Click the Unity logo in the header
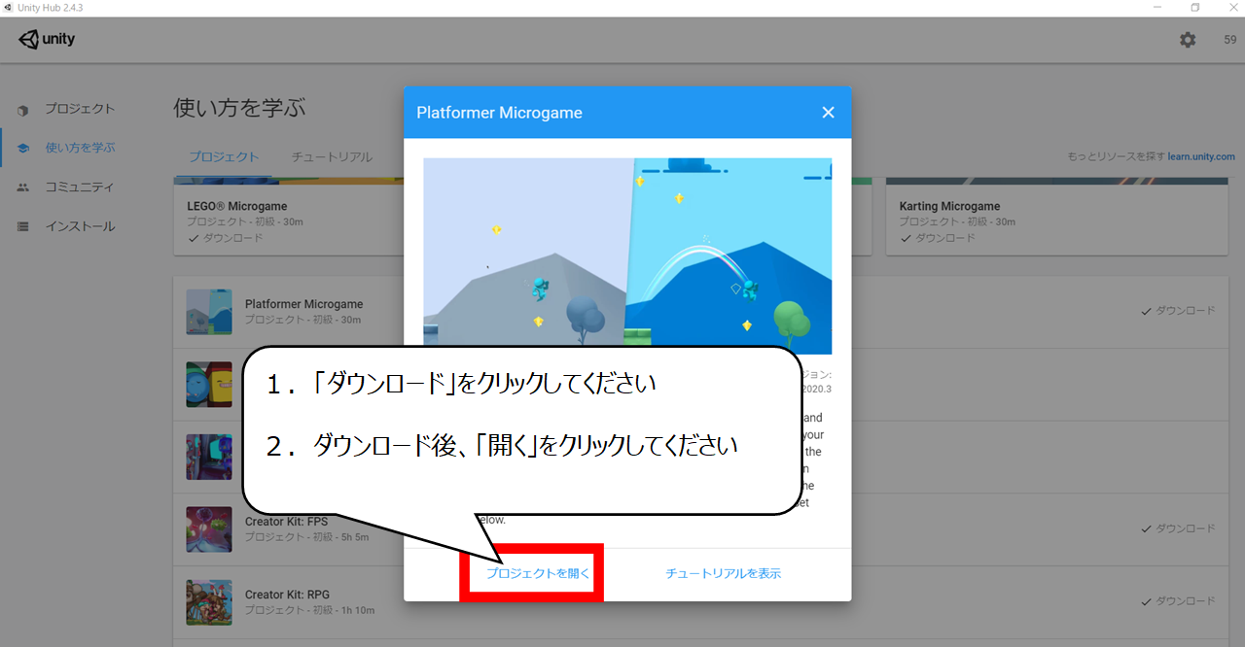Screen dimensions: 1245x647 click(x=47, y=40)
